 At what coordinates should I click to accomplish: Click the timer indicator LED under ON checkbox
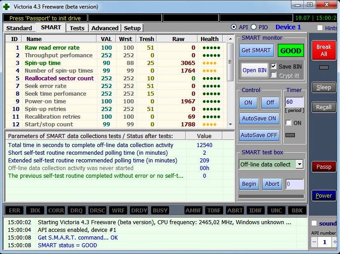(x=290, y=135)
